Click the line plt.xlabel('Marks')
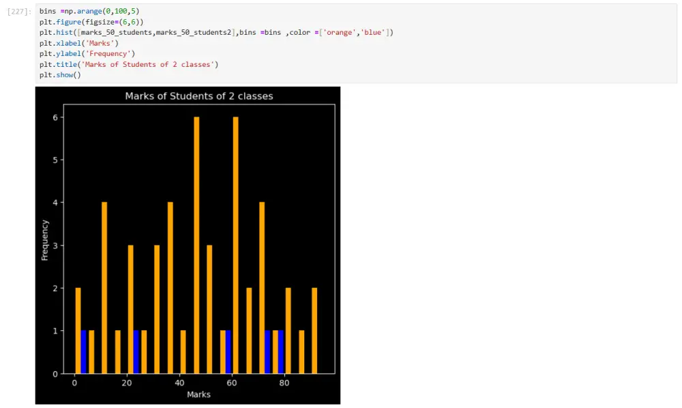 click(x=78, y=43)
